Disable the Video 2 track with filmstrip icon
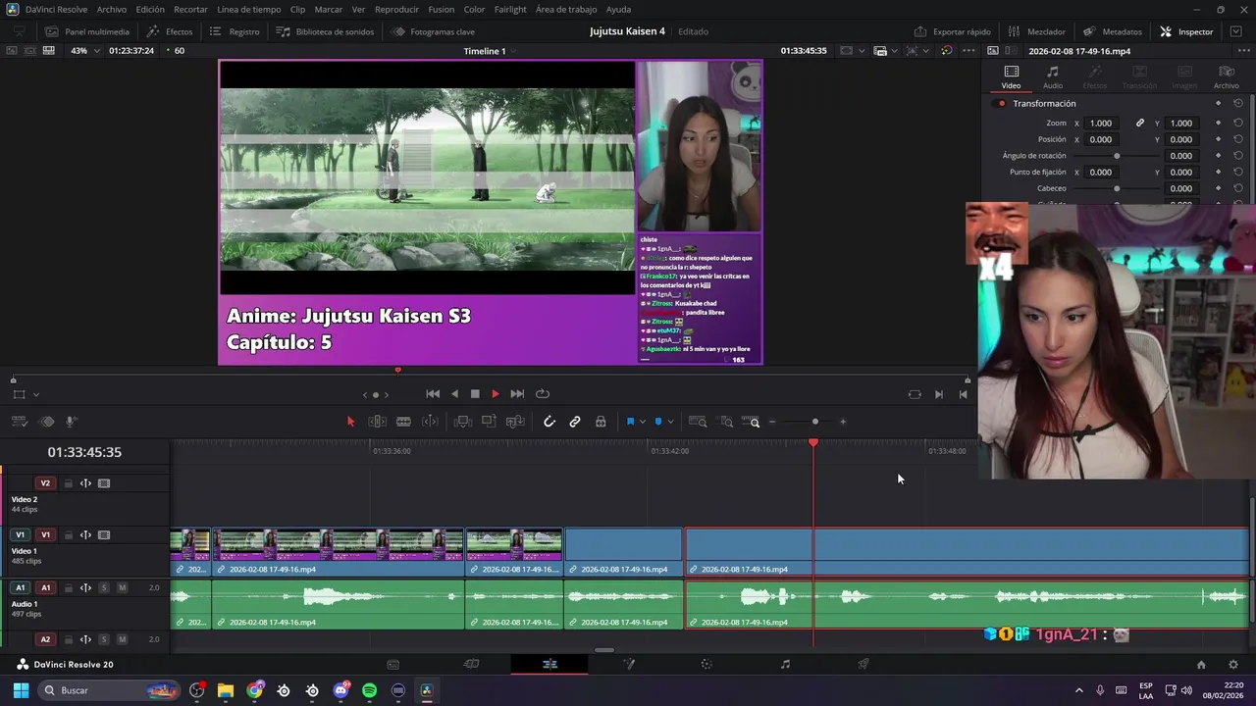Image resolution: width=1256 pixels, height=706 pixels. coord(104,483)
